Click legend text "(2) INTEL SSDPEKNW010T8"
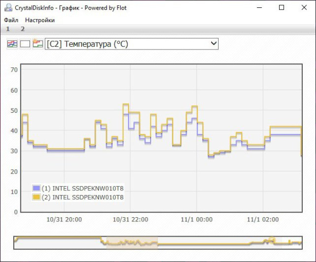 tap(83, 197)
